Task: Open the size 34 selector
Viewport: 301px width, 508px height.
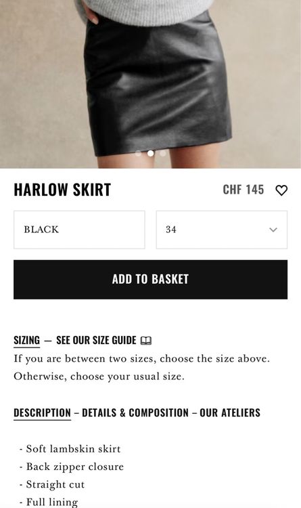Action: point(222,230)
